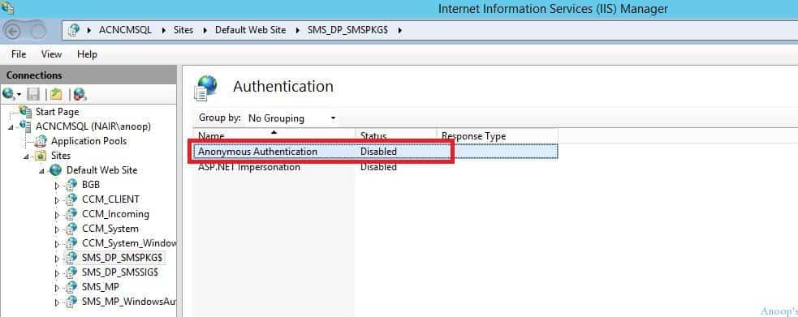Click Disabled status of ASP.NET Impersonation
This screenshot has height=317, width=798.
[378, 167]
